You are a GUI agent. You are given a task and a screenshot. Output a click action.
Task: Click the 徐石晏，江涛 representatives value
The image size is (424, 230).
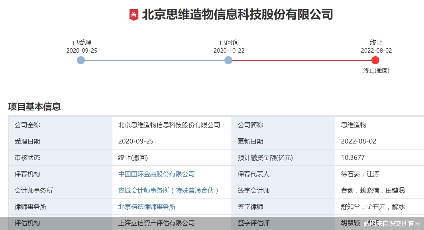click(x=360, y=174)
